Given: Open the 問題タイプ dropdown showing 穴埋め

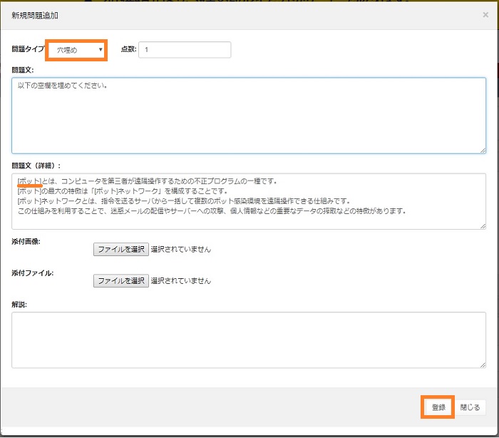Looking at the screenshot, I should pos(77,50).
